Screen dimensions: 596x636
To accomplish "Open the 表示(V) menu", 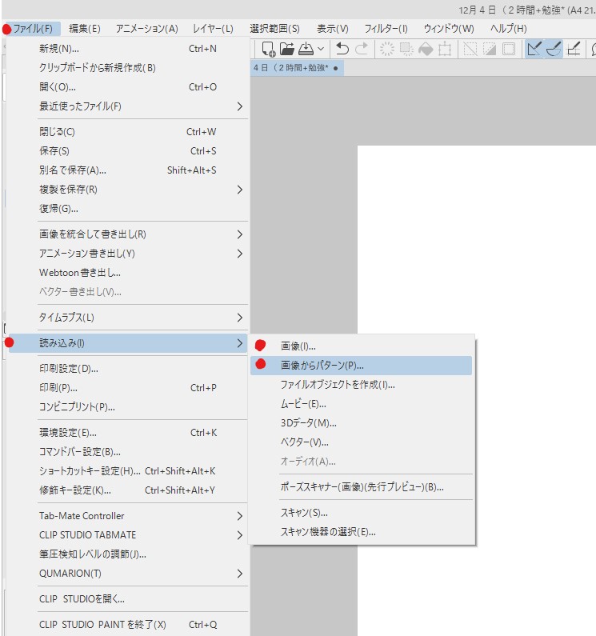I will [332, 29].
